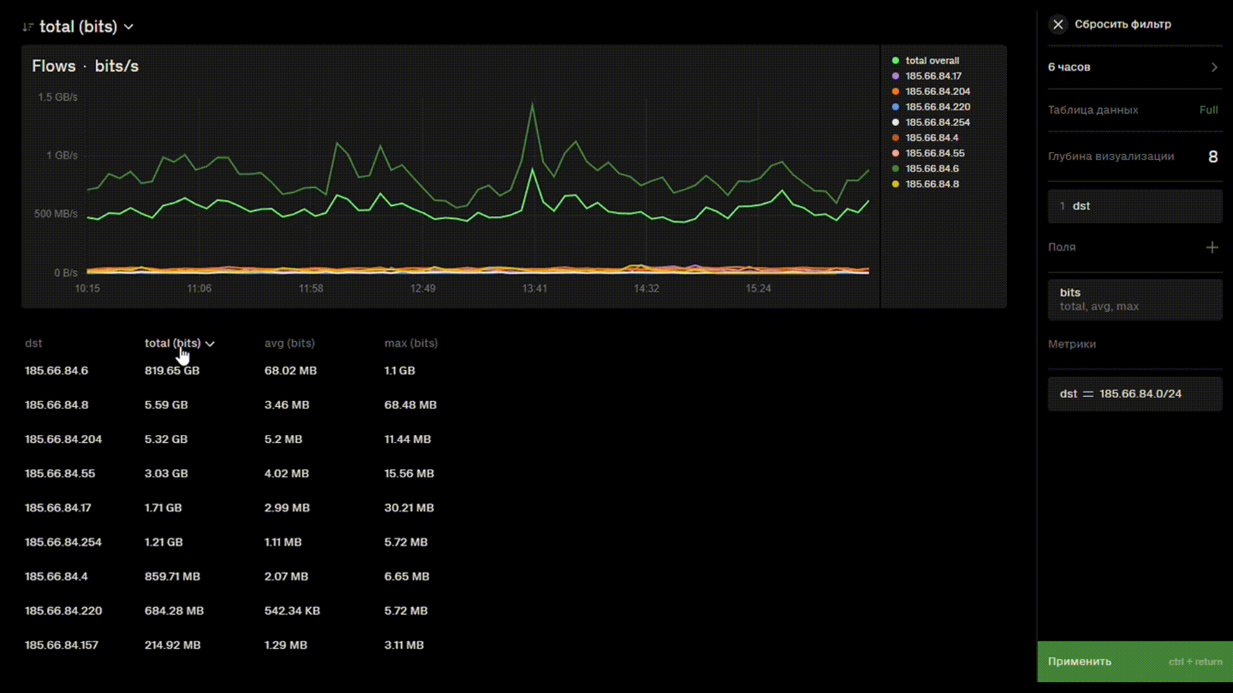Screen dimensions: 1233x693
Task: Click the sort icon before total (bits) title
Action: click(x=28, y=27)
